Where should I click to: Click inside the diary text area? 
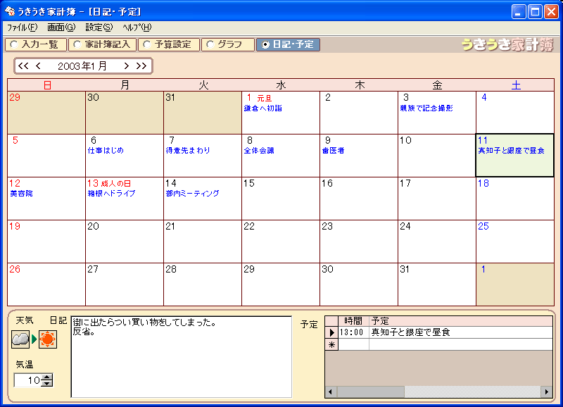[181, 356]
